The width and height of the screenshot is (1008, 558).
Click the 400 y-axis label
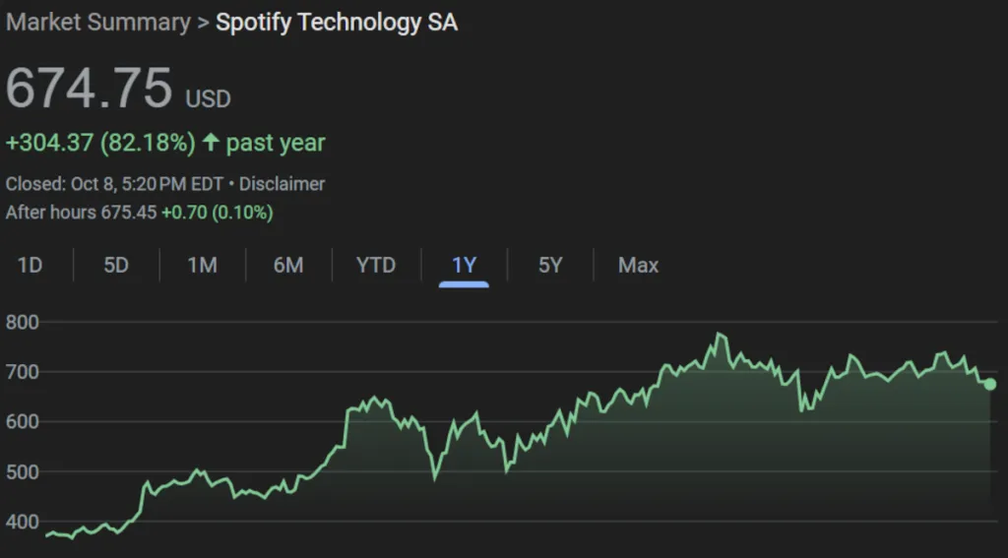22,522
